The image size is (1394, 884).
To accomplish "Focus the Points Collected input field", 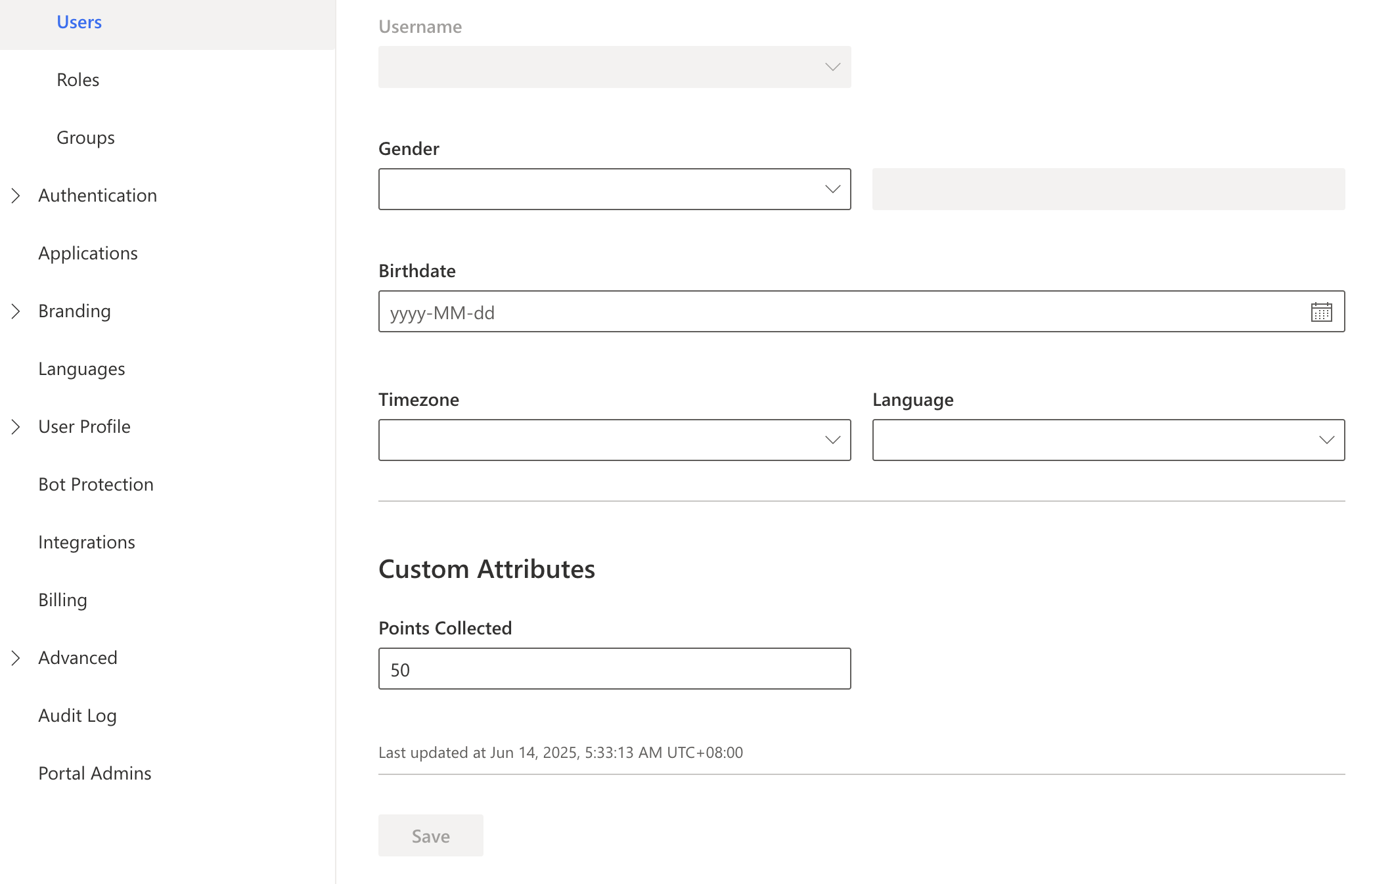I will [x=614, y=669].
